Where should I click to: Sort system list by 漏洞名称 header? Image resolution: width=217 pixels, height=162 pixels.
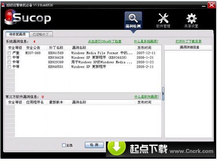point(102,48)
